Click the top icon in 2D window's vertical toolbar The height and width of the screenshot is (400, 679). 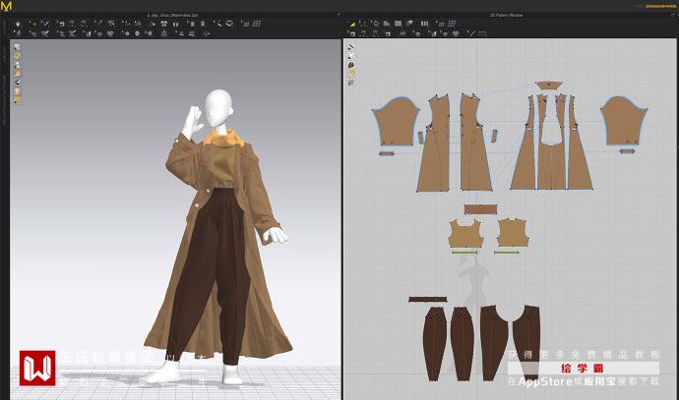pyautogui.click(x=351, y=47)
